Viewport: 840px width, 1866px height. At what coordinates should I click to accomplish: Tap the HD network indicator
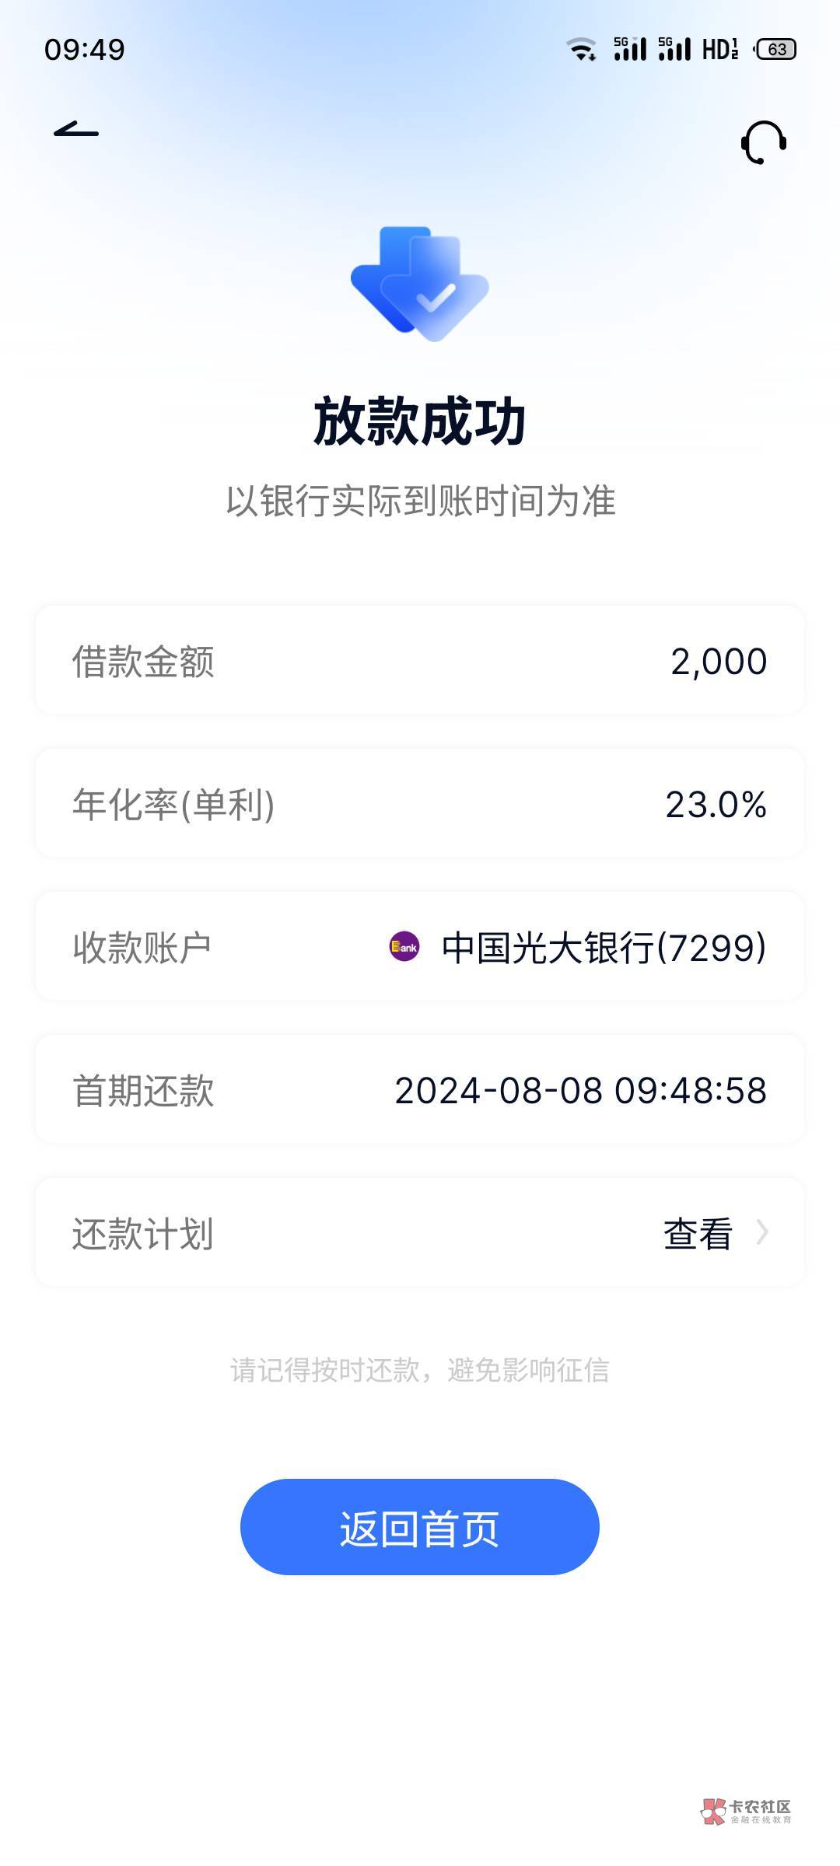click(719, 50)
